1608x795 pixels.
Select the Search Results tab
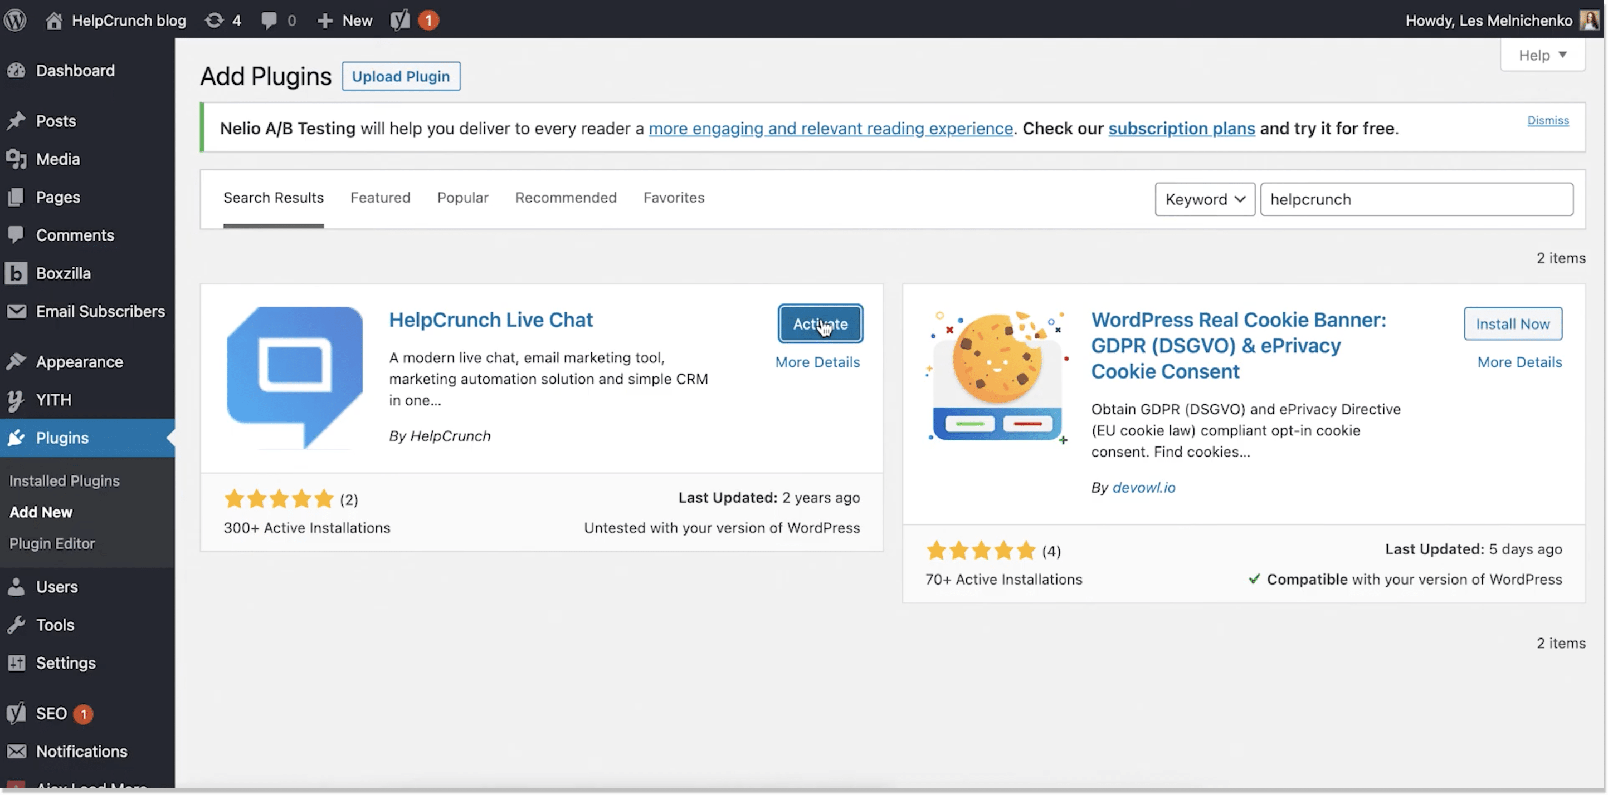274,198
